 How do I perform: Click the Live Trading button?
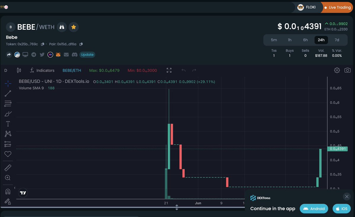pos(338,7)
